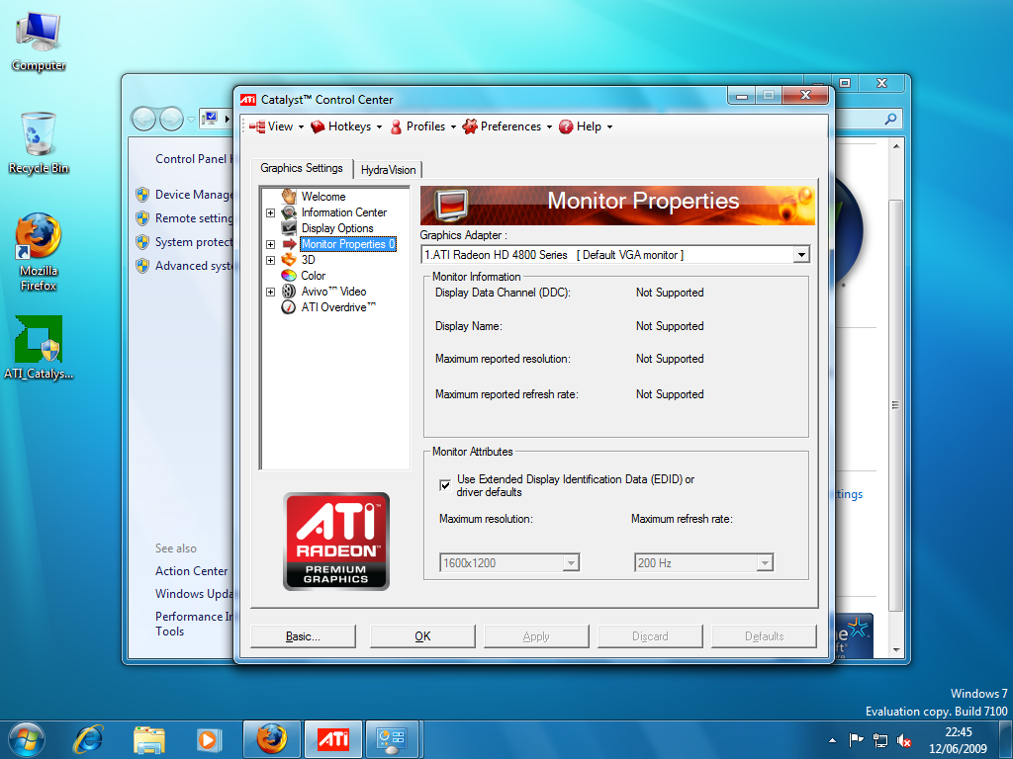Click the ATI icon on the taskbar
This screenshot has height=759, width=1013.
click(332, 738)
